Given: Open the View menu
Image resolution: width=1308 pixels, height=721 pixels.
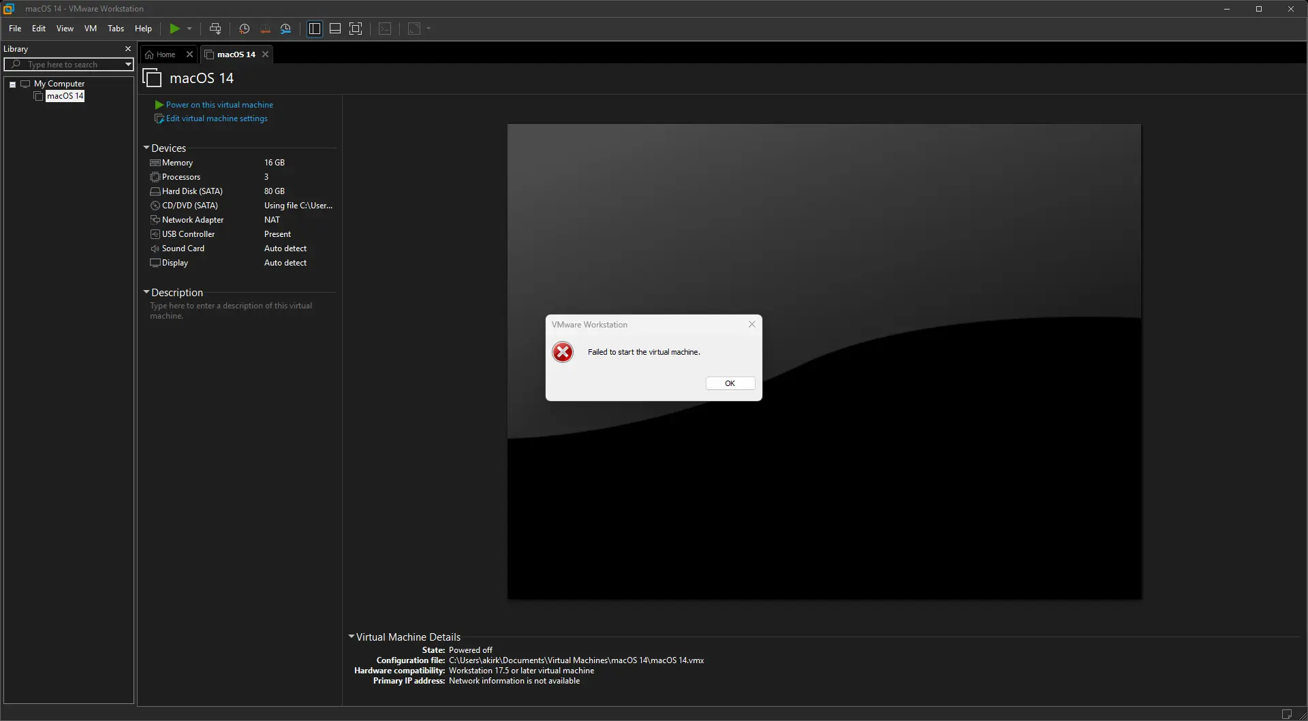Looking at the screenshot, I should pos(65,29).
